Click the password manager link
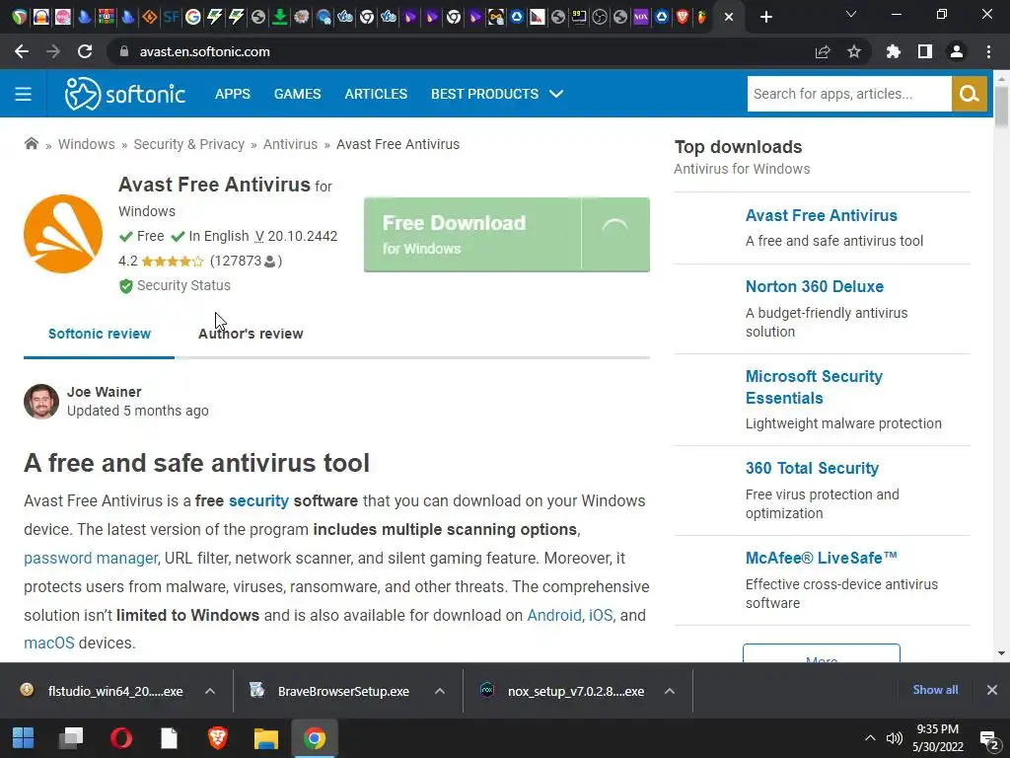Image resolution: width=1010 pixels, height=758 pixels. (x=91, y=559)
